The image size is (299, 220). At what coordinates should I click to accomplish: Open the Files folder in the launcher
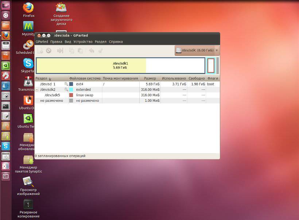click(x=5, y=26)
